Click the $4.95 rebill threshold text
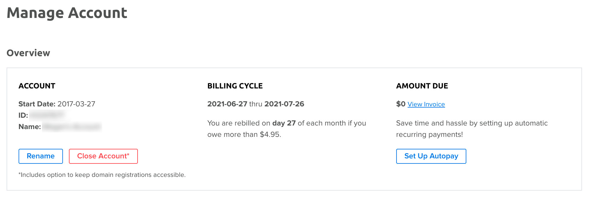591x199 pixels. [x=270, y=134]
